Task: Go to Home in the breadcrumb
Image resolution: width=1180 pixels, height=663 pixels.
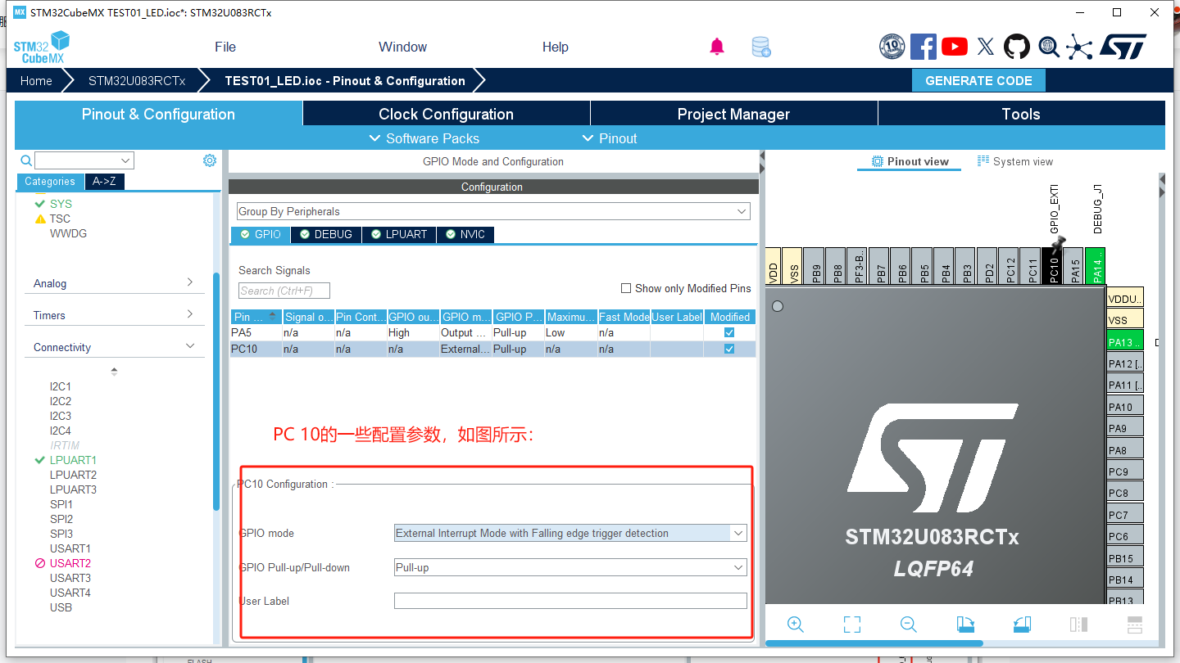Action: pos(36,81)
